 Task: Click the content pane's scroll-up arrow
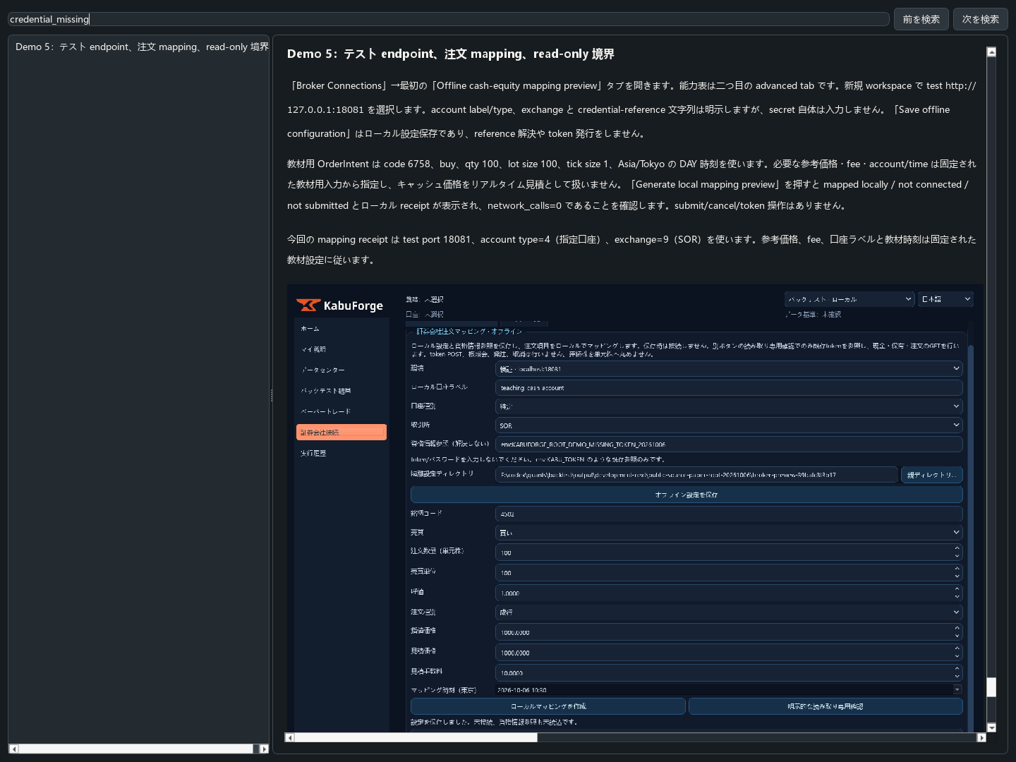pyautogui.click(x=991, y=52)
